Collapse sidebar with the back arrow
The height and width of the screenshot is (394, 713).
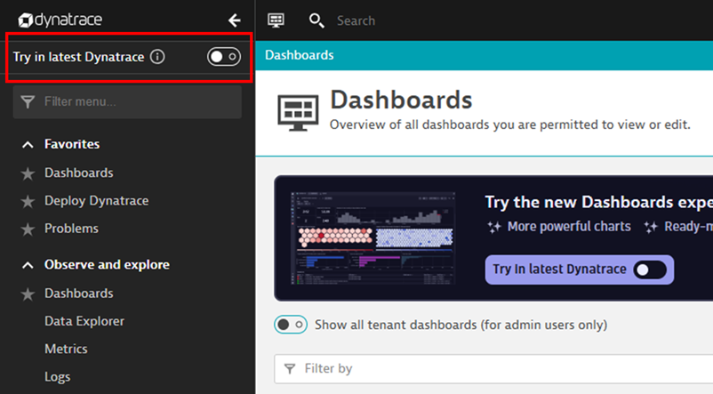click(234, 20)
